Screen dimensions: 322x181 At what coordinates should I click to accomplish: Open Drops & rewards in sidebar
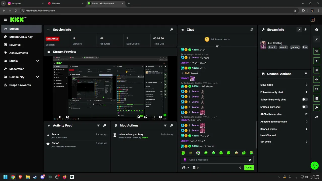pyautogui.click(x=21, y=85)
